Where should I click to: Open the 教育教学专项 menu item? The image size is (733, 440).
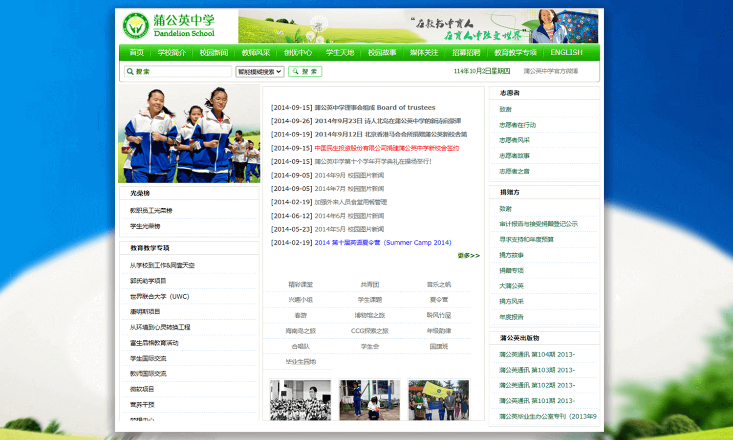[515, 52]
